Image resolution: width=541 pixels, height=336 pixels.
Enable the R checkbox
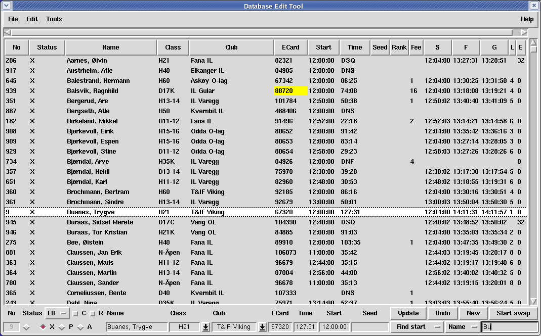pos(92,313)
